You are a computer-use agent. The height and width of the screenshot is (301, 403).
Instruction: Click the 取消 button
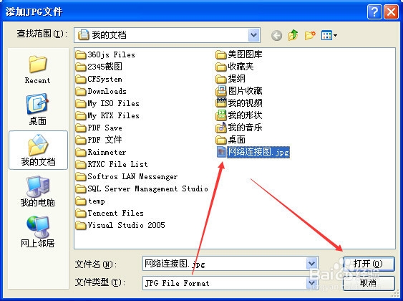(x=369, y=283)
